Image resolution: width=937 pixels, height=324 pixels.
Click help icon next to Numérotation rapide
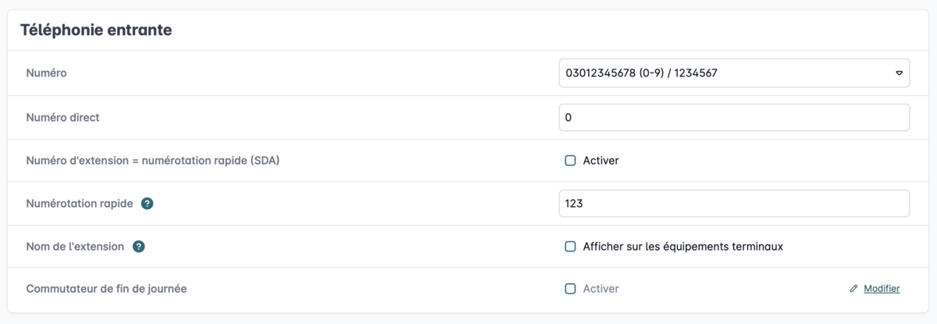pos(147,204)
